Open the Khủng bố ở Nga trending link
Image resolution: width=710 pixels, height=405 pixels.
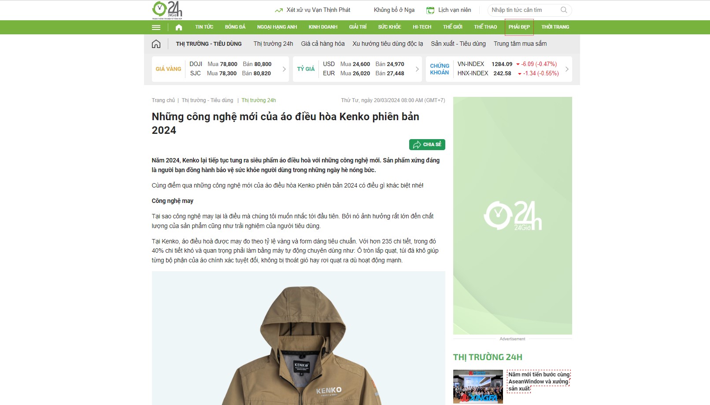[394, 10]
